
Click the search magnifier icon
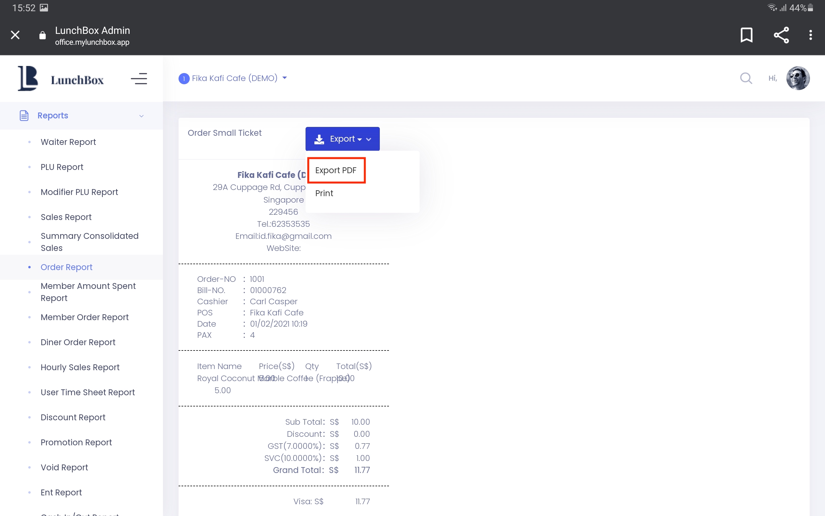[746, 79]
